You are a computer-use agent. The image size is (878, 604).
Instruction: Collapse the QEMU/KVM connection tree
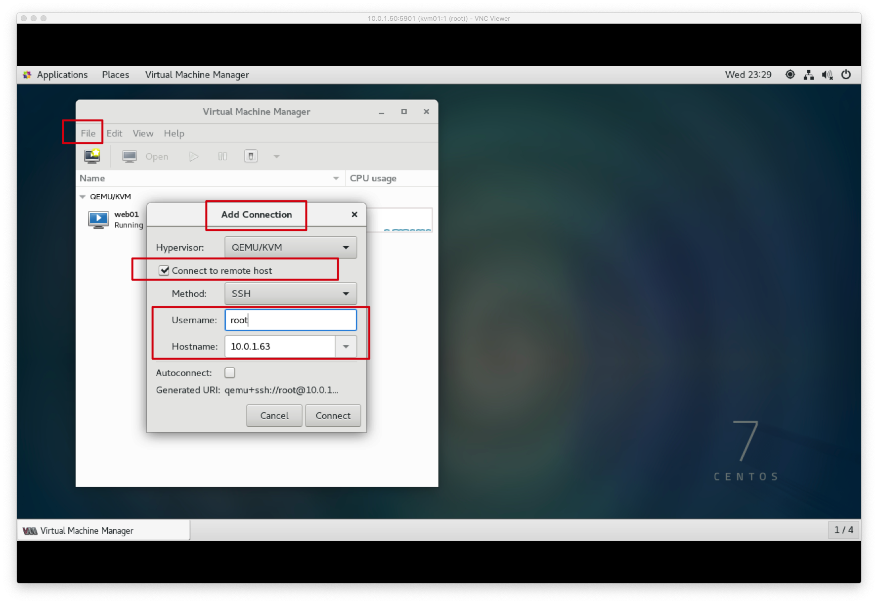pyautogui.click(x=83, y=197)
